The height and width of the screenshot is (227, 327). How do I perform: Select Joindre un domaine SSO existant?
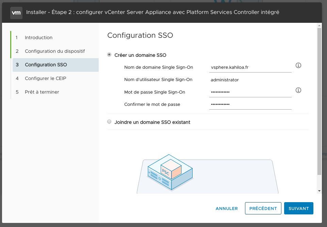coord(109,121)
